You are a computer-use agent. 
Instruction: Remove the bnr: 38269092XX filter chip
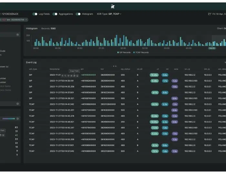pos(26,20)
